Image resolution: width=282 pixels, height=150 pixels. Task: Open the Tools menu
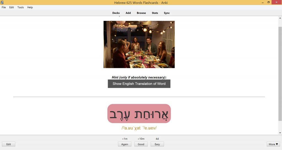click(20, 7)
